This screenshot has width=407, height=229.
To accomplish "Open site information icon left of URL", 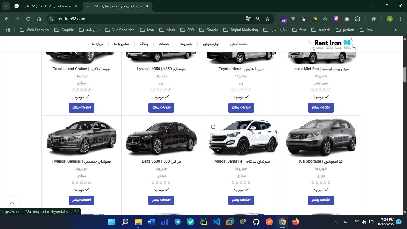I will tap(52, 19).
